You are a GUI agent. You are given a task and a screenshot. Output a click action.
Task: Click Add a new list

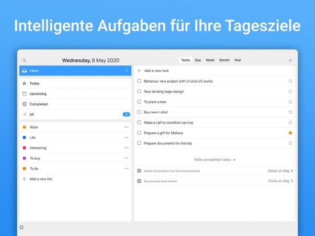pyautogui.click(x=75, y=179)
